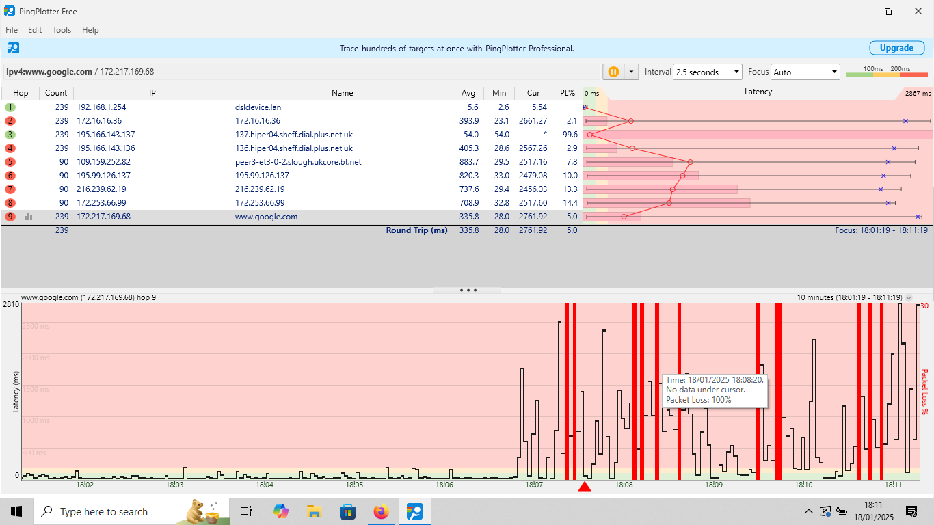934x525 pixels.
Task: Click the Upgrade button
Action: click(x=896, y=48)
